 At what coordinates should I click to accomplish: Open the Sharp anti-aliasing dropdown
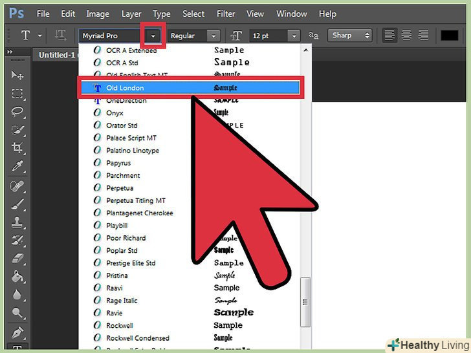350,36
